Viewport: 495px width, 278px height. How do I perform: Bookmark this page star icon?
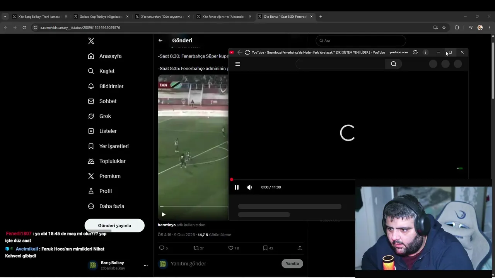(444, 27)
